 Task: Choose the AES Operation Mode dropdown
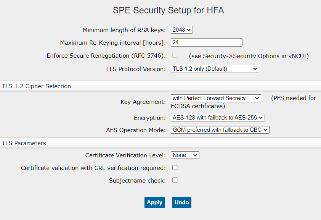[220, 130]
